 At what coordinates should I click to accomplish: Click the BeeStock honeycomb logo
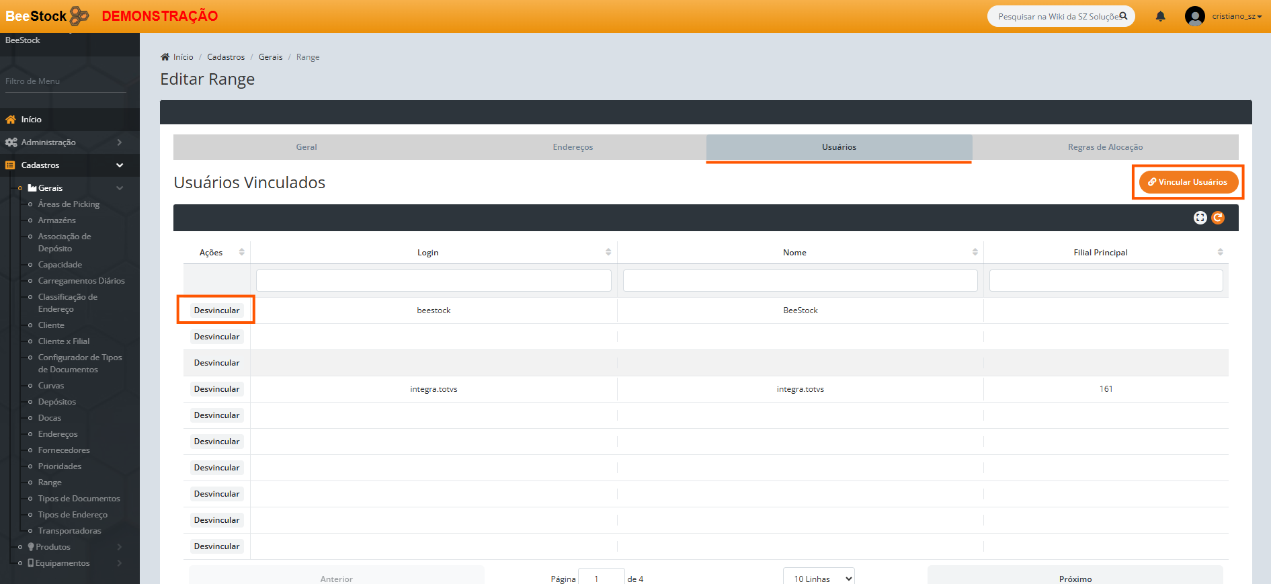(x=79, y=15)
